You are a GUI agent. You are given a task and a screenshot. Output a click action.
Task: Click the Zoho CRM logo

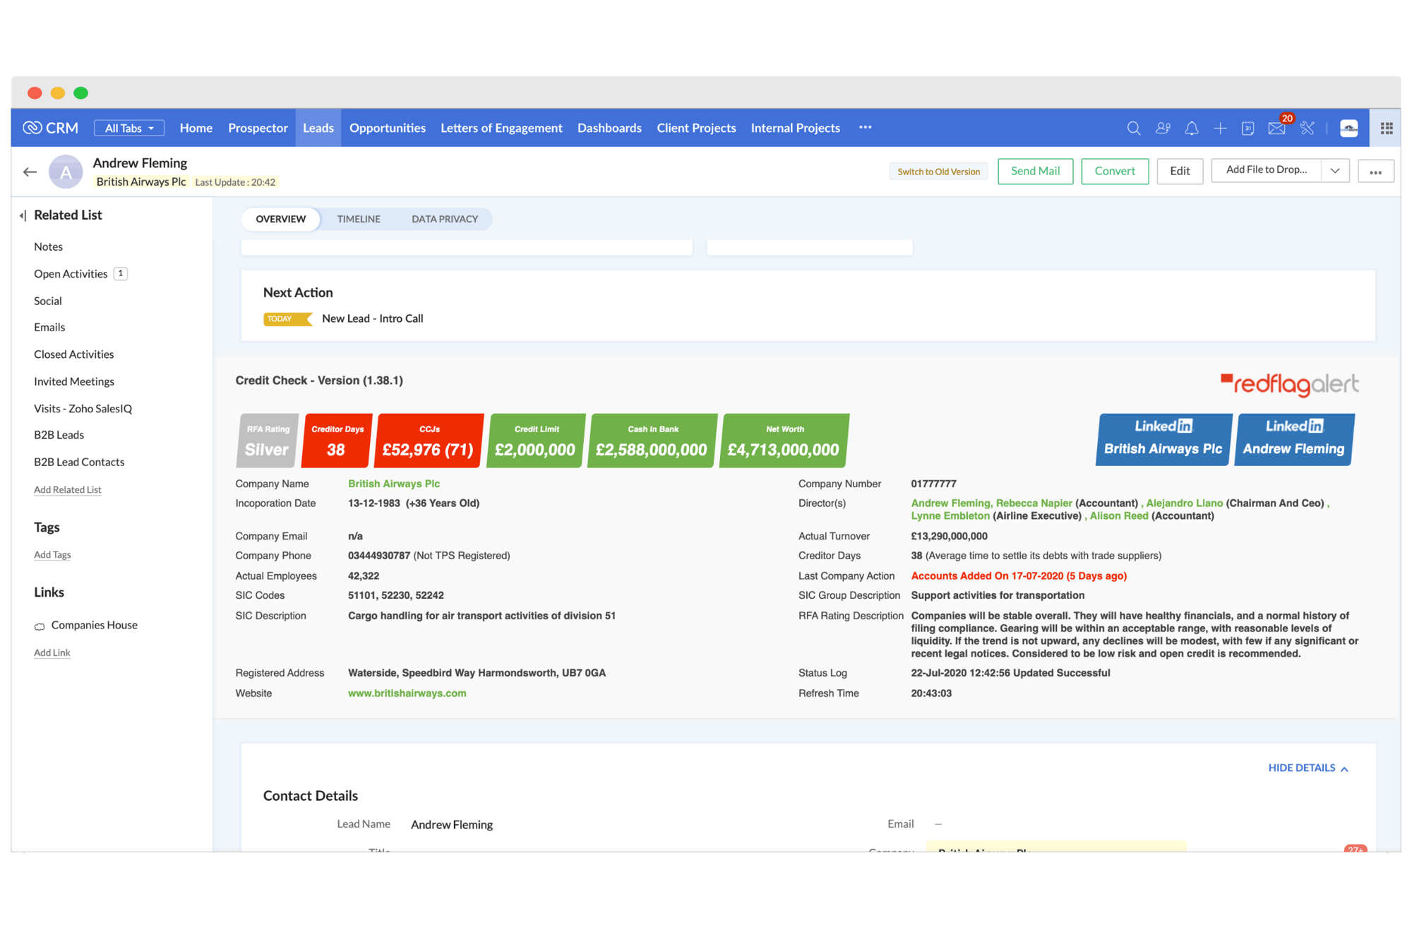coord(51,128)
